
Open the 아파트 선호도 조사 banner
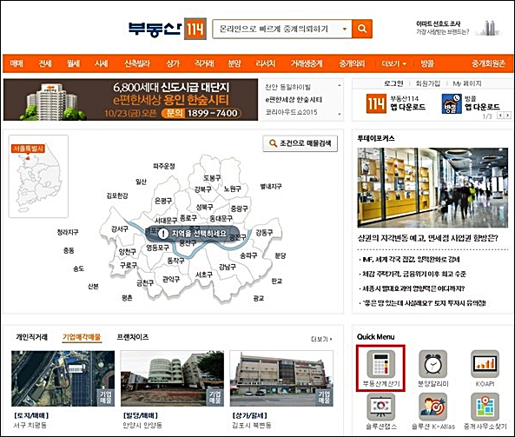tap(459, 29)
